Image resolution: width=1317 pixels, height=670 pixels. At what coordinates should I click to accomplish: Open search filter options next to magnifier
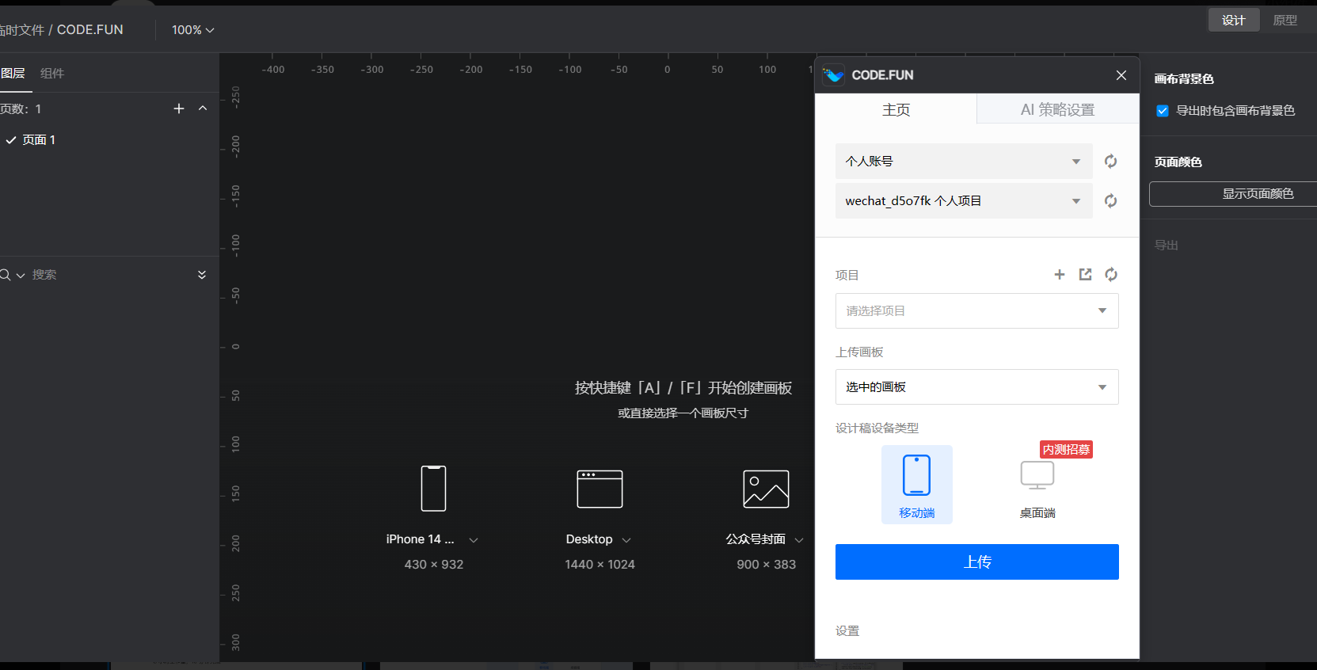21,275
